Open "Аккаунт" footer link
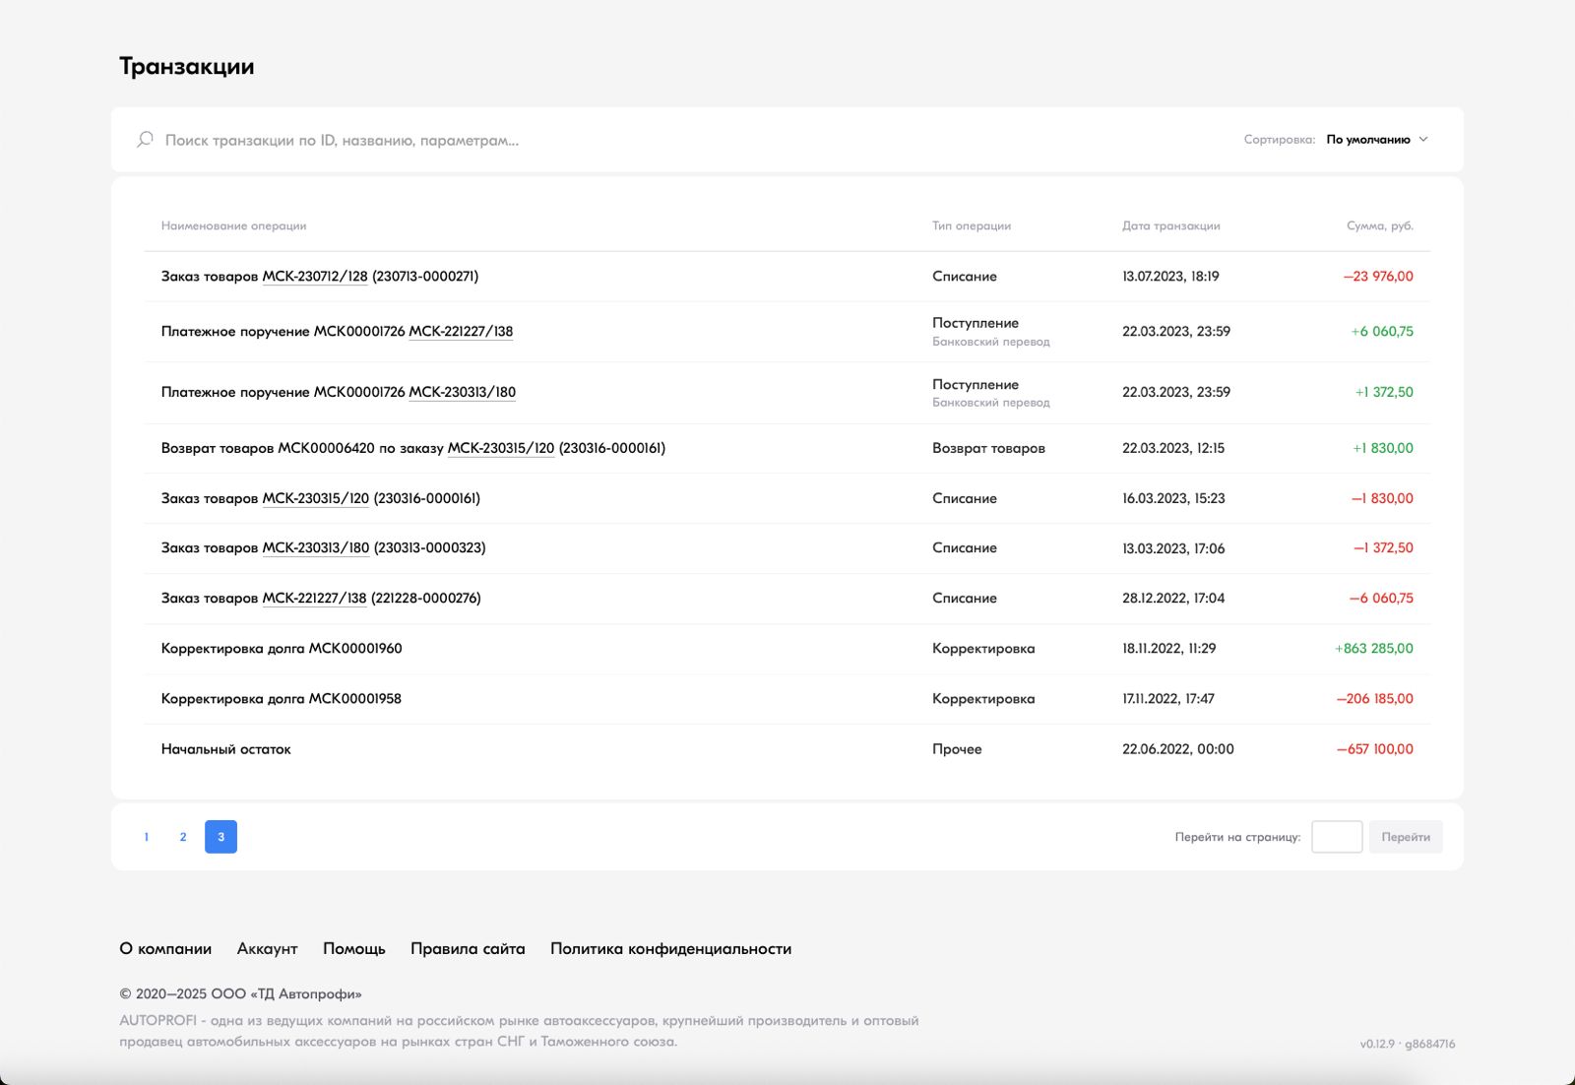Viewport: 1575px width, 1085px height. tap(267, 949)
